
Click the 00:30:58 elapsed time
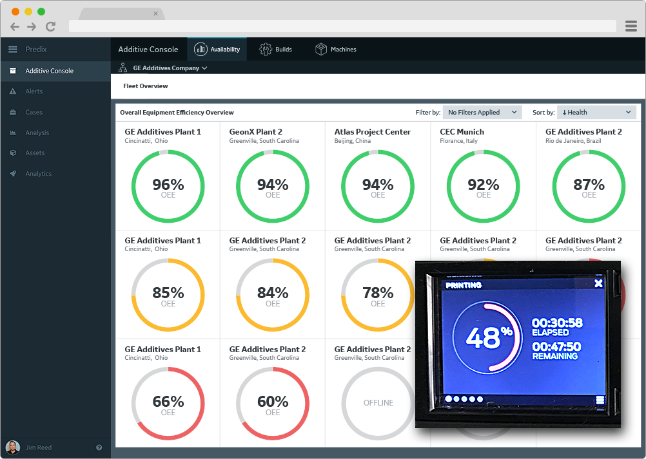coord(557,323)
